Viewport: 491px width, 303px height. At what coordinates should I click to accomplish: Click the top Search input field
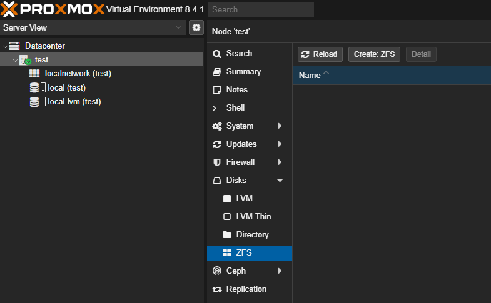261,9
